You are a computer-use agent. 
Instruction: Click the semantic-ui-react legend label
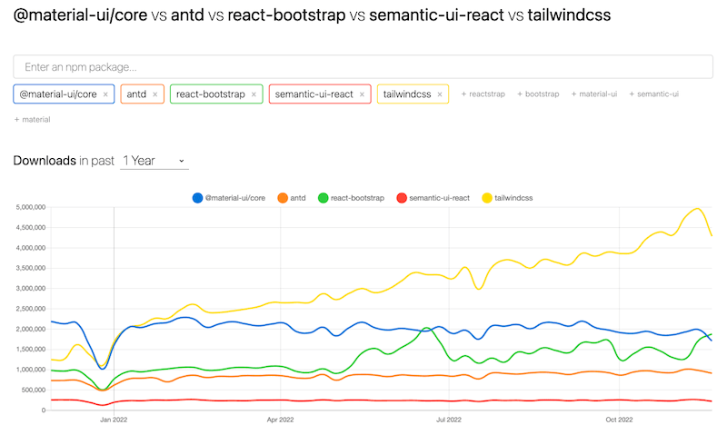pos(439,198)
